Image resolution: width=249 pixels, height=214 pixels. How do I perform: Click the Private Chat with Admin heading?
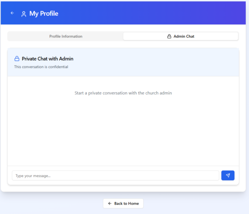click(x=48, y=59)
